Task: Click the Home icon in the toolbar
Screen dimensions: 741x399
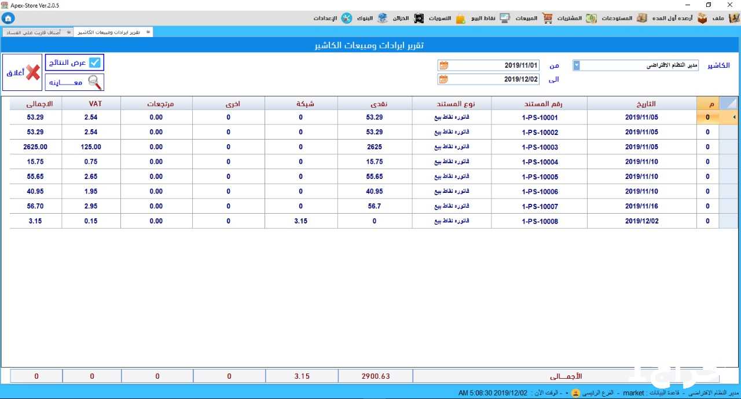Action: (x=8, y=18)
